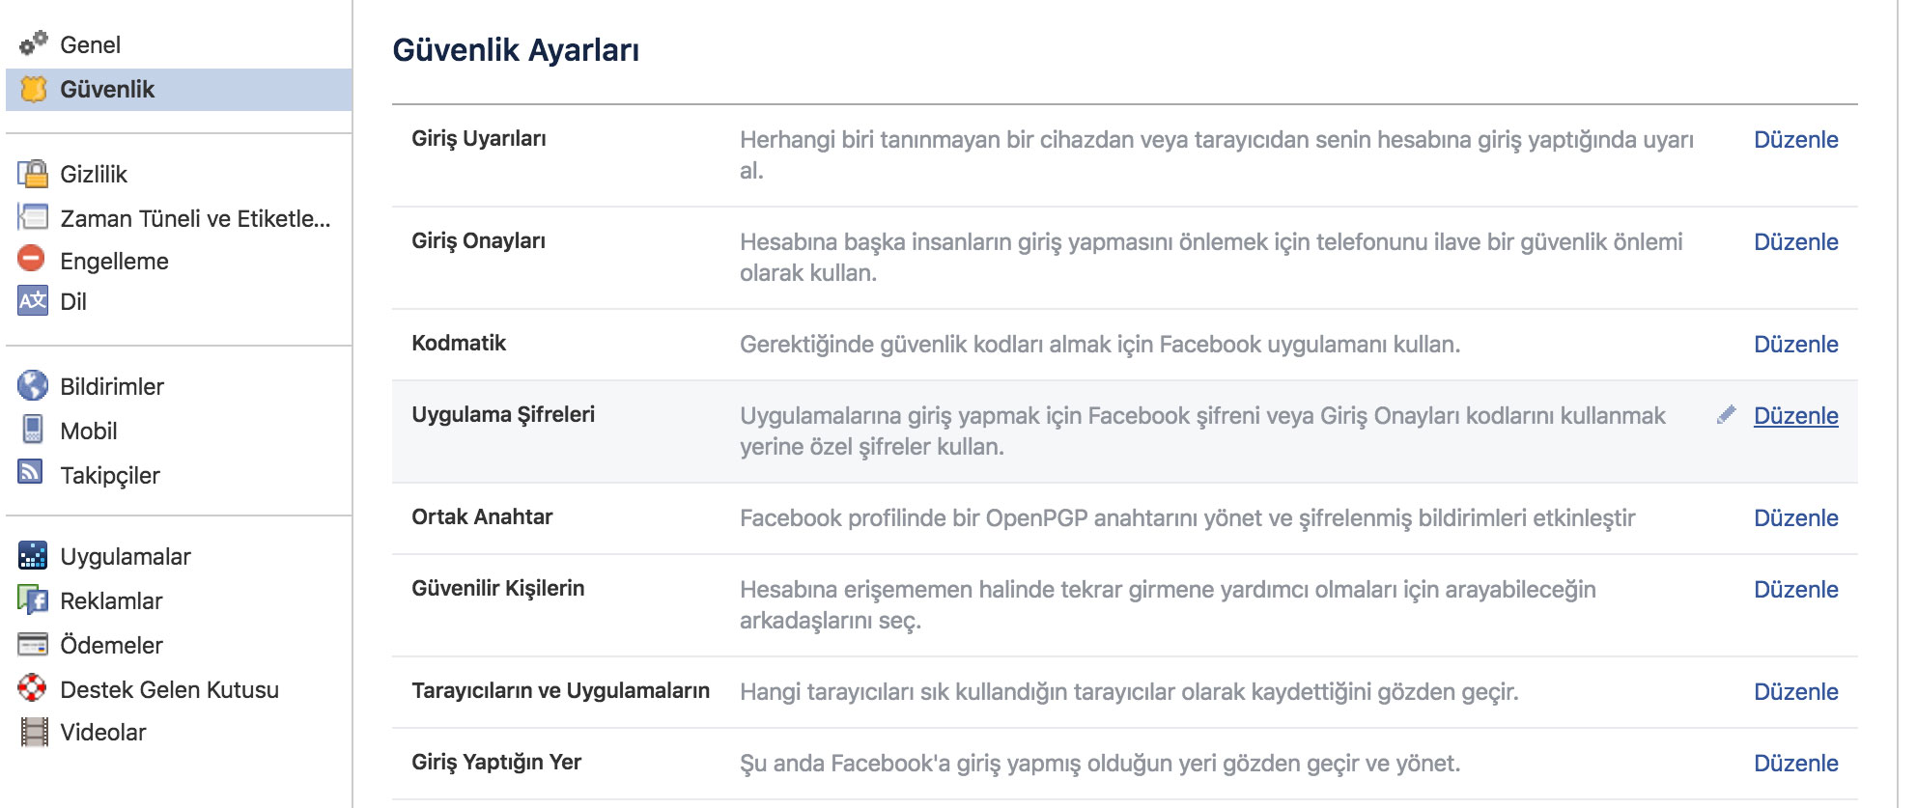Image resolution: width=1917 pixels, height=808 pixels.
Task: Open the Genel settings section
Action: (90, 44)
